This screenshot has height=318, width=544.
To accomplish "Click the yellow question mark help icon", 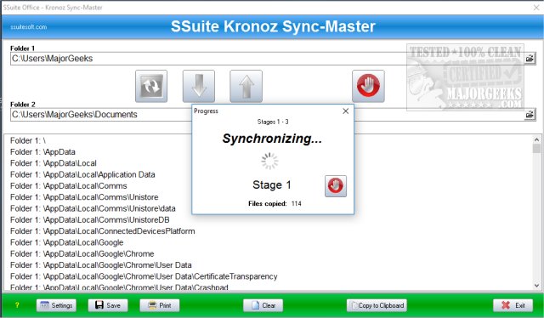I will pyautogui.click(x=17, y=305).
